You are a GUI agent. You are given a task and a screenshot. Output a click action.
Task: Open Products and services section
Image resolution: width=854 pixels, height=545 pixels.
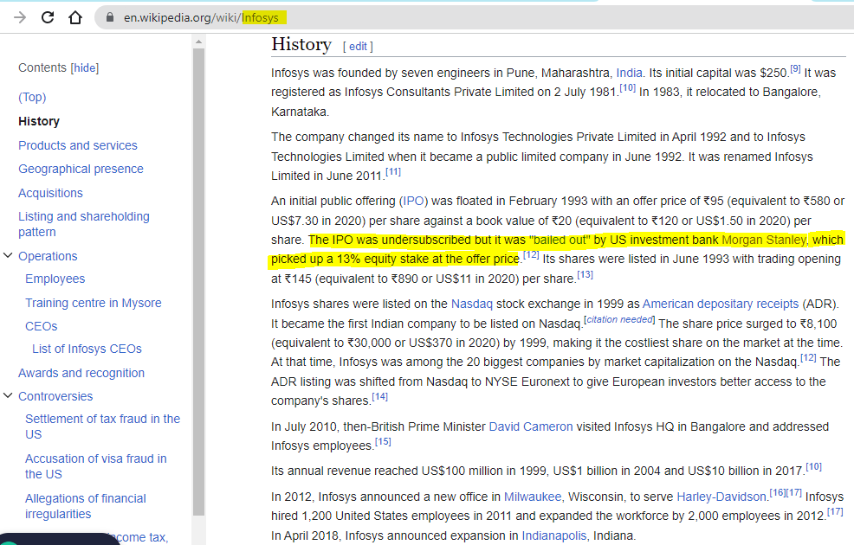pos(78,146)
